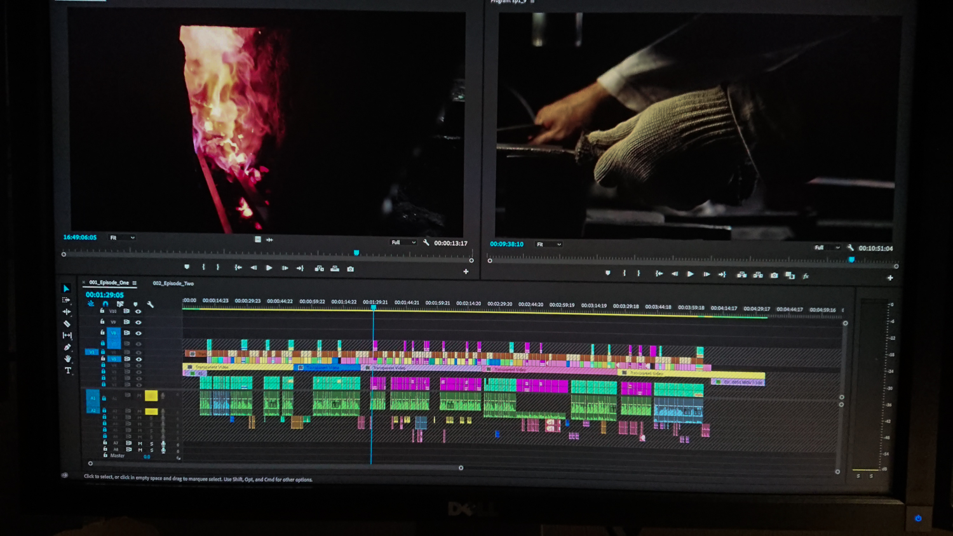Activate the Ripple Edit tool
953x536 pixels.
[67, 312]
